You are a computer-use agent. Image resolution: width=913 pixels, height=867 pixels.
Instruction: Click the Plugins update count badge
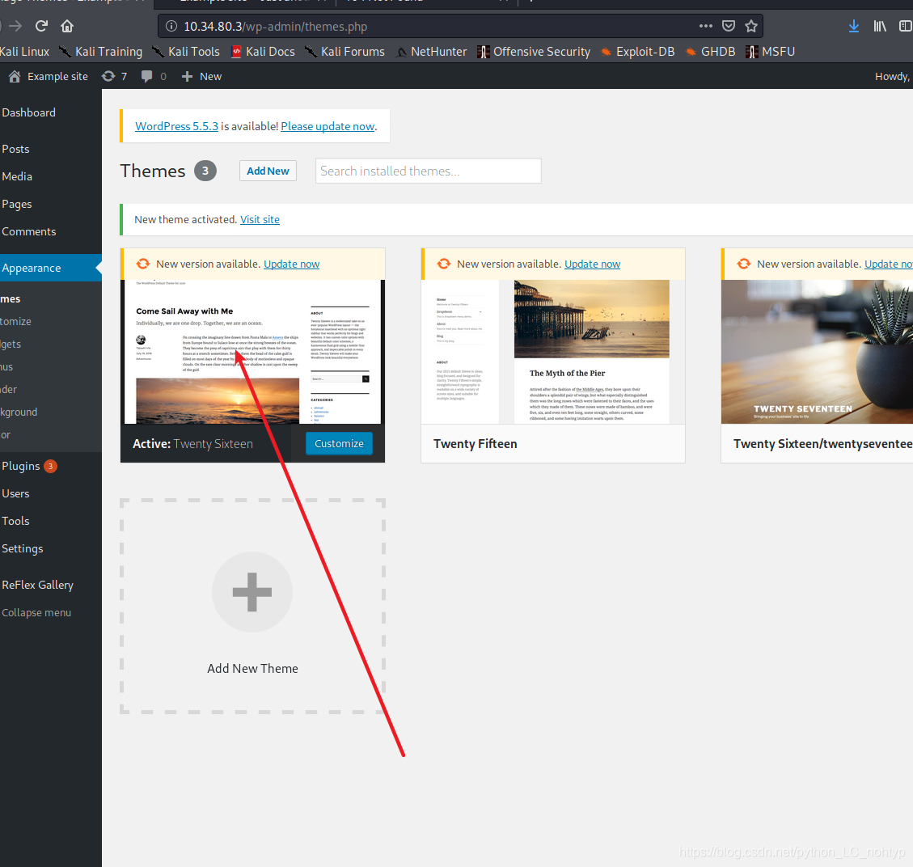51,466
